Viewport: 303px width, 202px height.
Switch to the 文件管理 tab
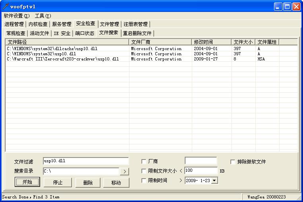[109, 24]
